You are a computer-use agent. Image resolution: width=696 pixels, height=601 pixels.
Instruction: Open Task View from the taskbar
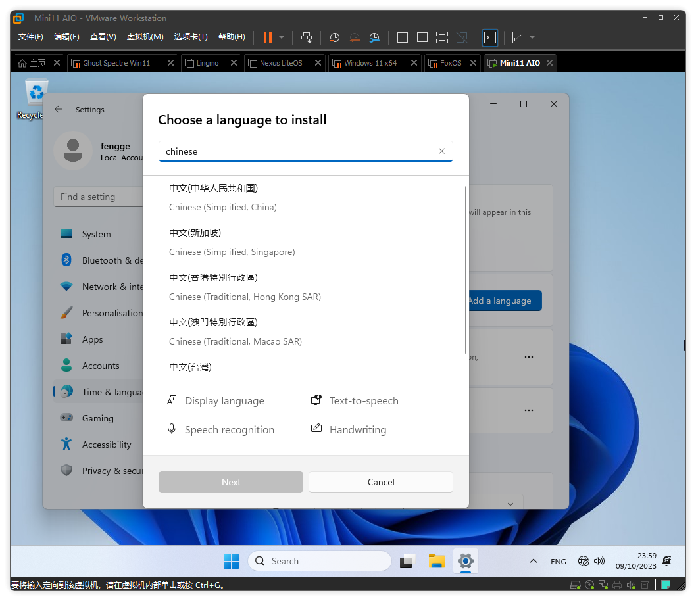(x=407, y=561)
